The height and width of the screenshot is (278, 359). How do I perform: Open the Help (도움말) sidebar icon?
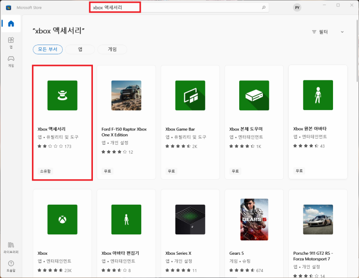11,266
